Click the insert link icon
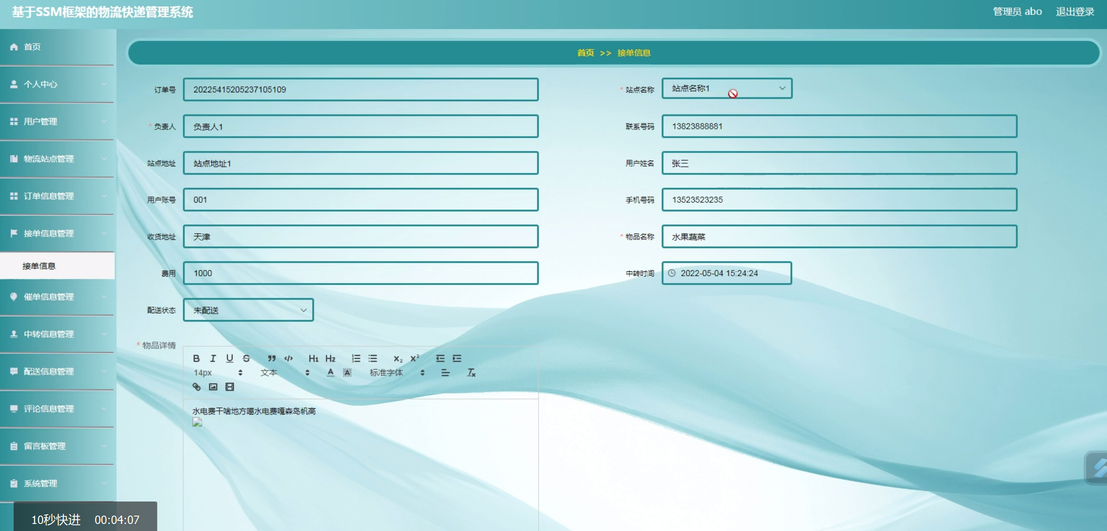Viewport: 1107px width, 531px height. [x=196, y=387]
